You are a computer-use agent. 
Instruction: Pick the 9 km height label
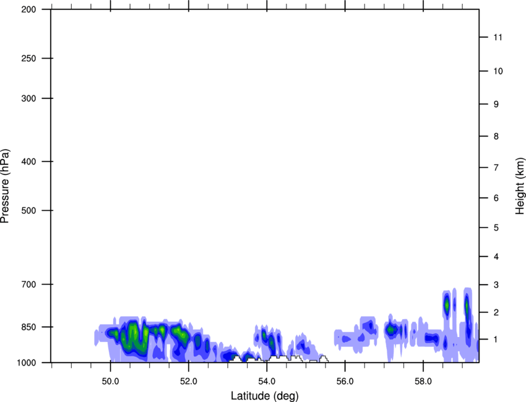click(496, 104)
